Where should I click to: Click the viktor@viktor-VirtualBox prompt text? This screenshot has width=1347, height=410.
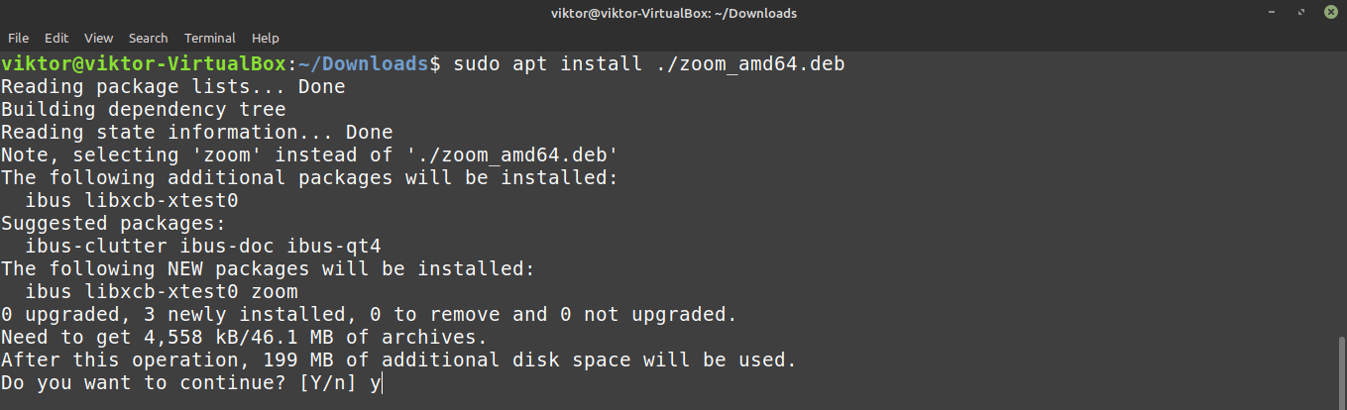[x=144, y=64]
